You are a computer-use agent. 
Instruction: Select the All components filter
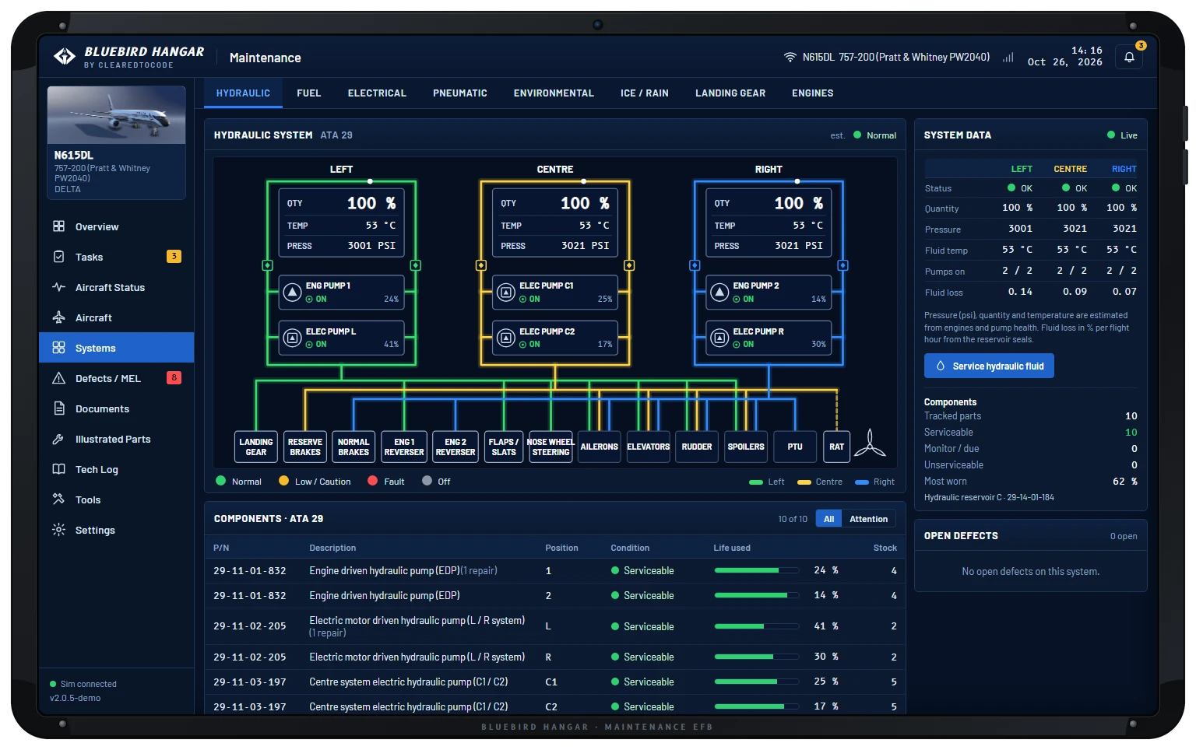[829, 519]
